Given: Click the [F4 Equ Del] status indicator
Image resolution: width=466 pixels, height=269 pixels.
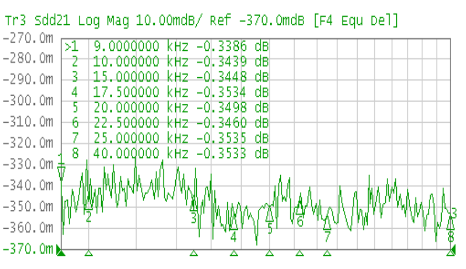Looking at the screenshot, I should (x=354, y=22).
